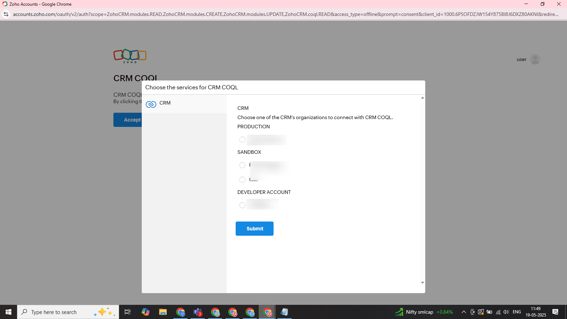Click the "user" account name label

pos(521,60)
